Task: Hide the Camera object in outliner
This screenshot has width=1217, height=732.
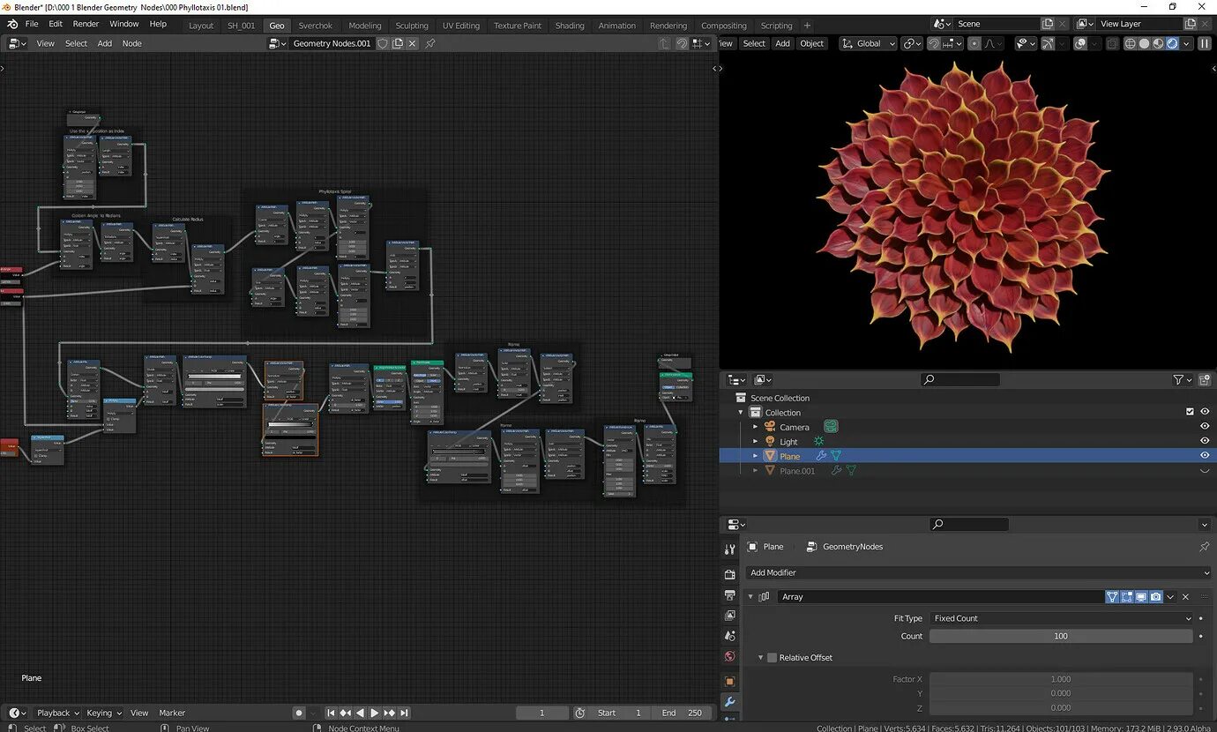Action: click(1204, 427)
